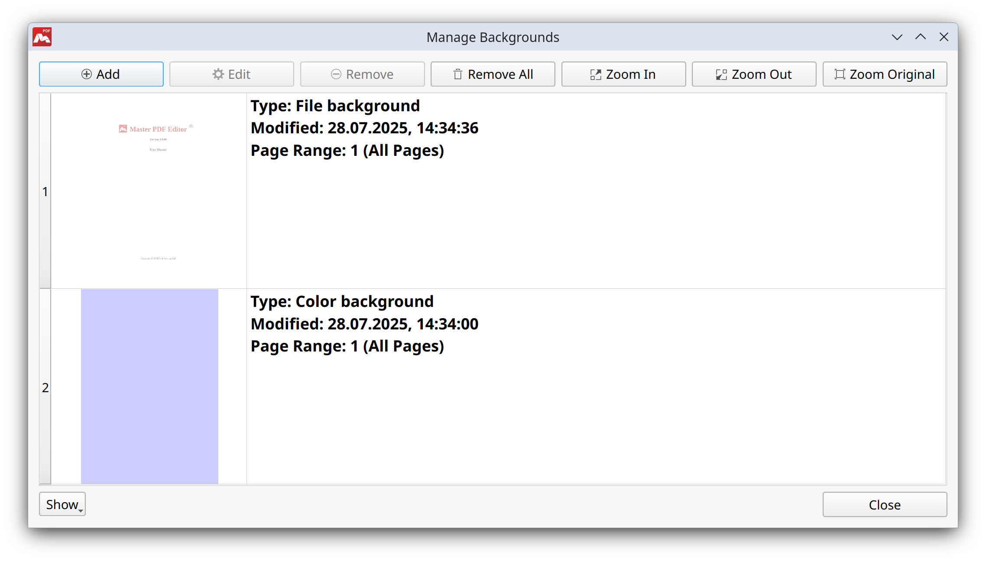Zoom In on the background previews
The height and width of the screenshot is (561, 986).
[623, 74]
